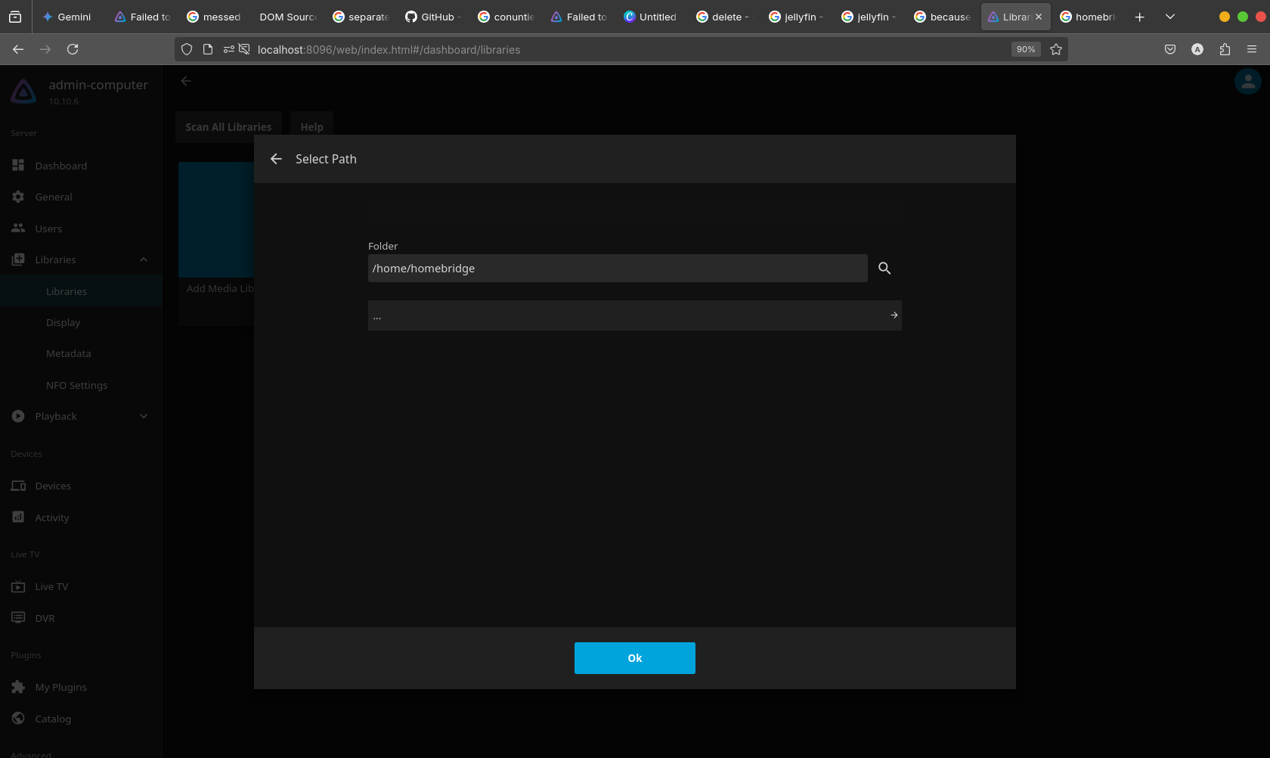
Task: Open the Firefox hamburger menu
Action: [1252, 49]
